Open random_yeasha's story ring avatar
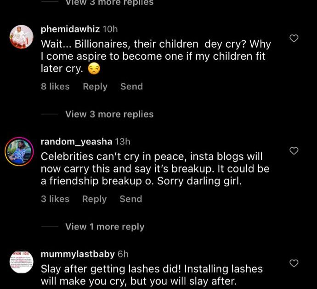This screenshot has width=317, height=289. pyautogui.click(x=19, y=150)
